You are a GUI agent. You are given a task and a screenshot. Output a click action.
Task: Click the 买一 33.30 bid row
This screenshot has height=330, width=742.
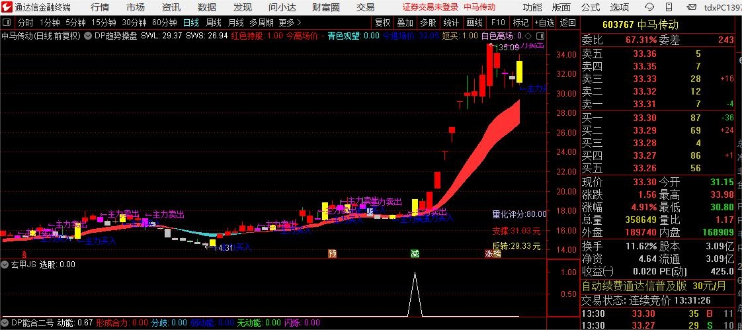pyautogui.click(x=658, y=118)
